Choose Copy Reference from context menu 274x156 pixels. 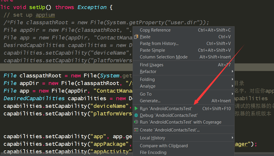coord(183,30)
